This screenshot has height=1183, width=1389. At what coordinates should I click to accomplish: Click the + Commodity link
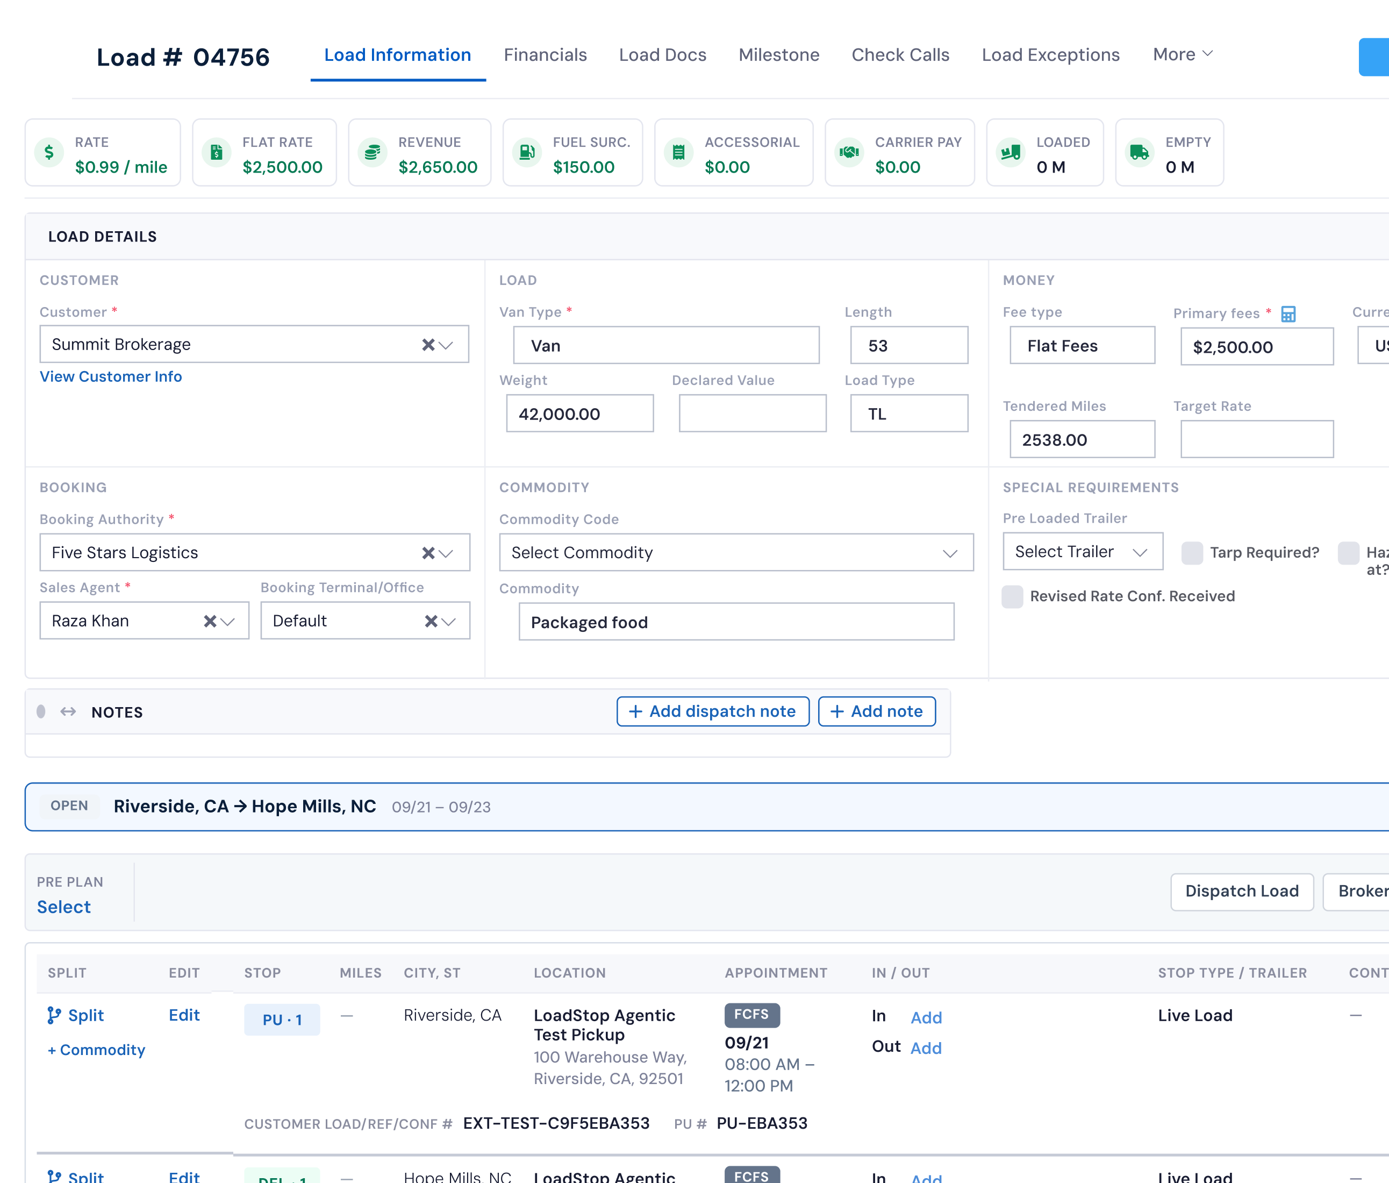click(x=97, y=1050)
